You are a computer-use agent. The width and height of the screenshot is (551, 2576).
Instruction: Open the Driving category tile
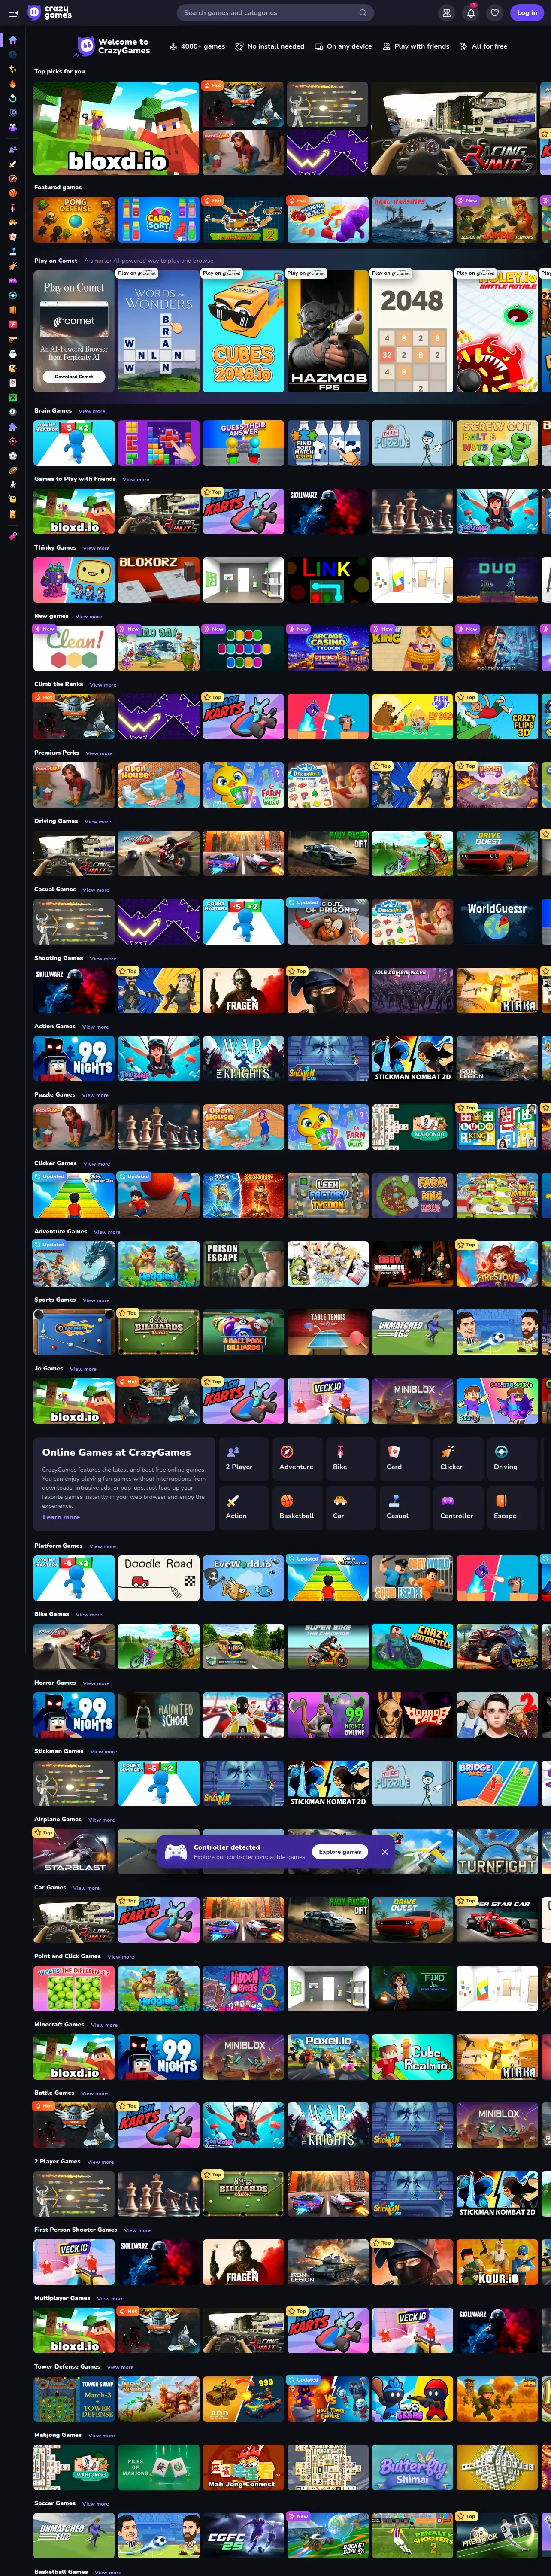513,1458
